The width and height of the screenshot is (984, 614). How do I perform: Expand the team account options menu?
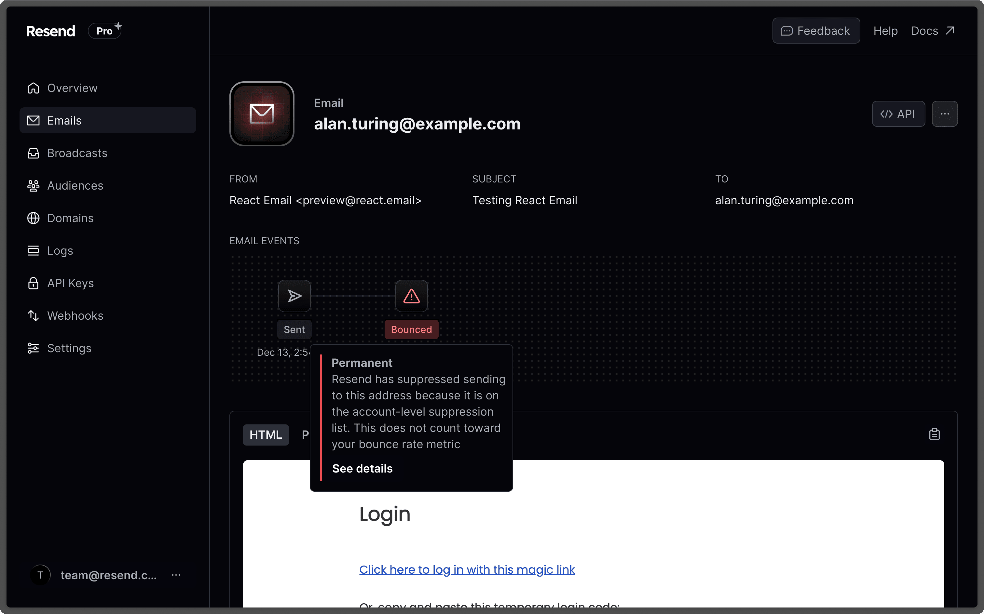(176, 575)
